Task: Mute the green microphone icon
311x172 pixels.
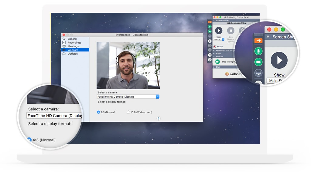Action: point(210,27)
